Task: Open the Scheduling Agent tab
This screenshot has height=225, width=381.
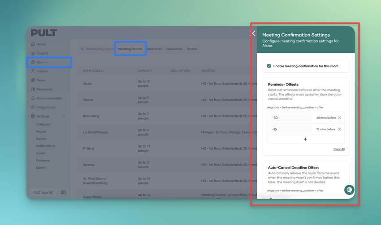Action: pos(97,49)
